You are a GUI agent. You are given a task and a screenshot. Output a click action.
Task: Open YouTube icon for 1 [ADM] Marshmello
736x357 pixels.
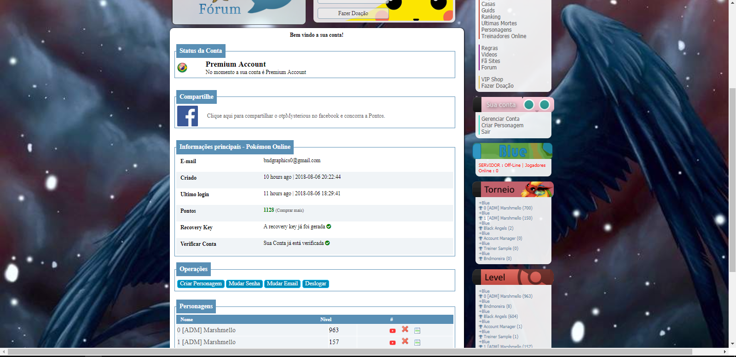click(x=393, y=343)
